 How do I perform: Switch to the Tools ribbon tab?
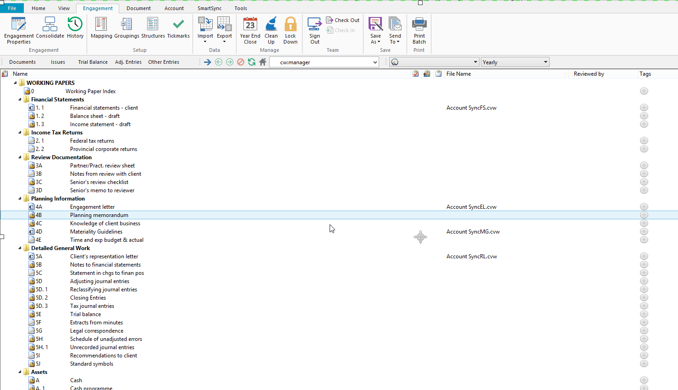241,8
